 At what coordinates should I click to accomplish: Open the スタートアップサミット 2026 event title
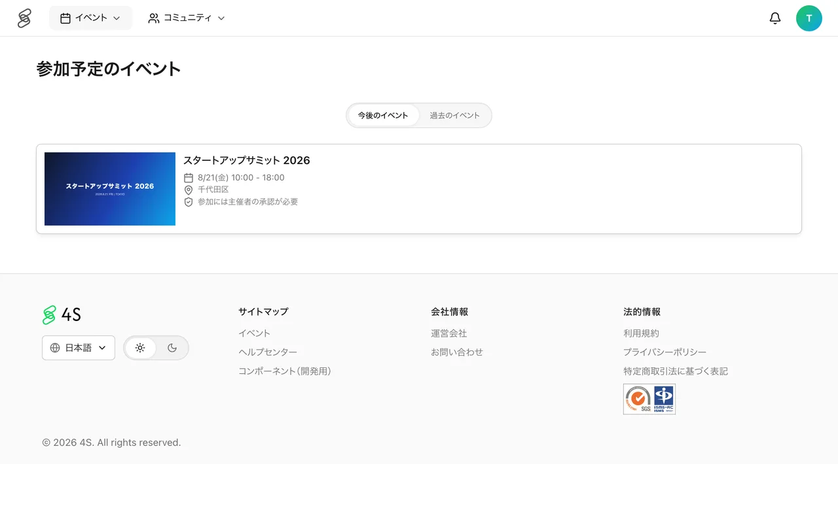(x=247, y=160)
